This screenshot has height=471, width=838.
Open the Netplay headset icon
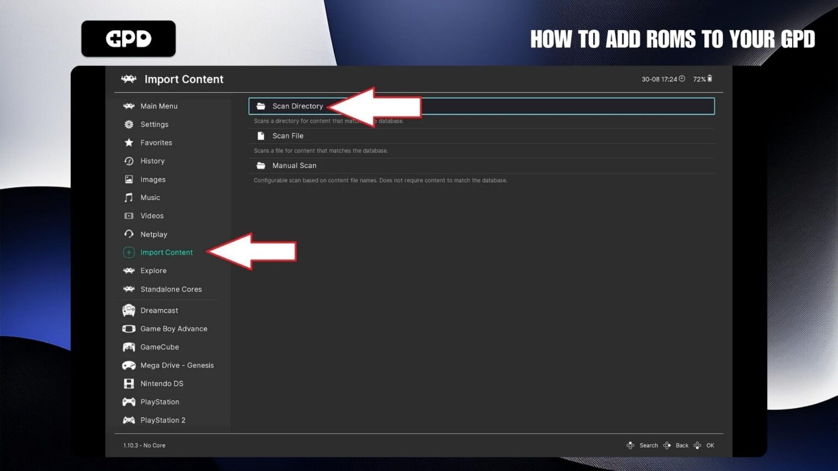129,234
